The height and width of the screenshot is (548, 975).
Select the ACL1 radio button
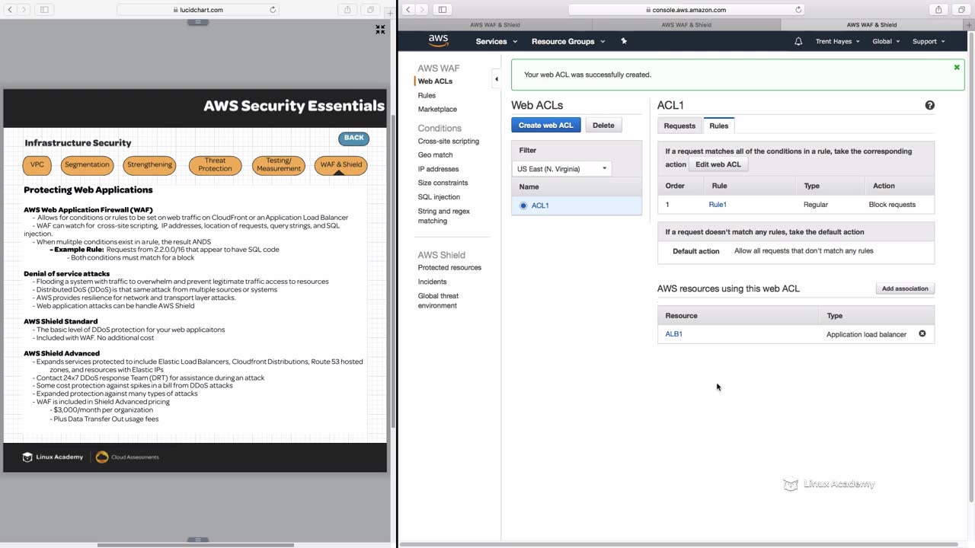click(523, 205)
